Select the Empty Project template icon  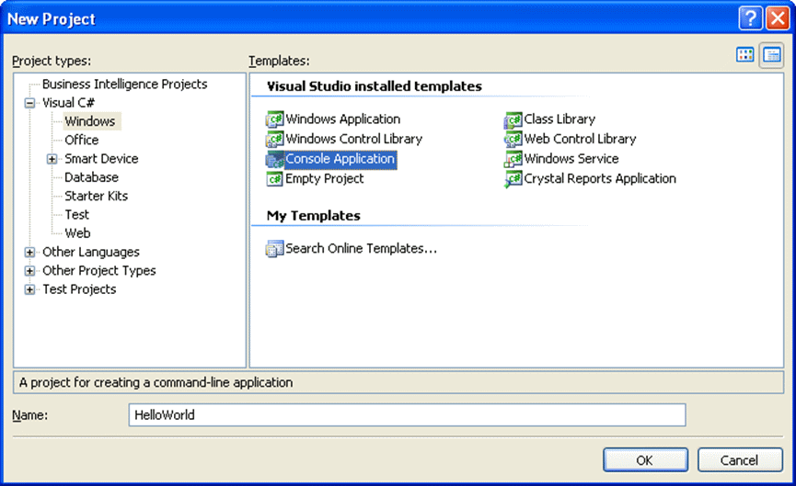tap(274, 179)
